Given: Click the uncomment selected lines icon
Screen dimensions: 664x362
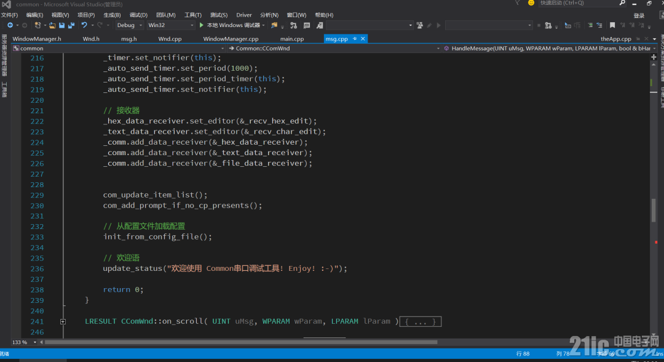Looking at the screenshot, I should [x=599, y=25].
